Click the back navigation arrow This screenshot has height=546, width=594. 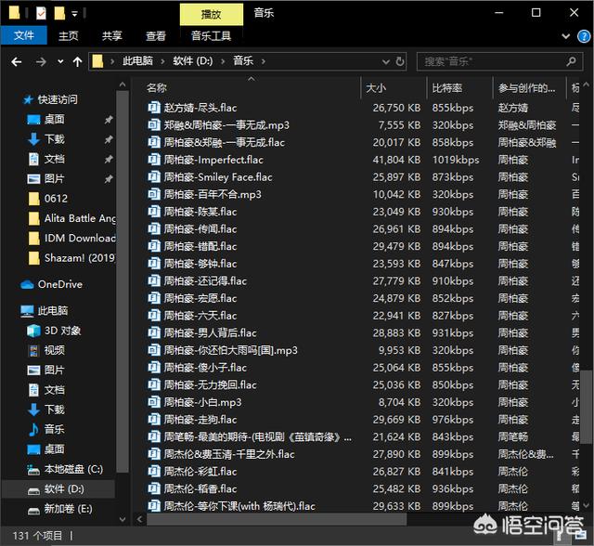[17, 62]
